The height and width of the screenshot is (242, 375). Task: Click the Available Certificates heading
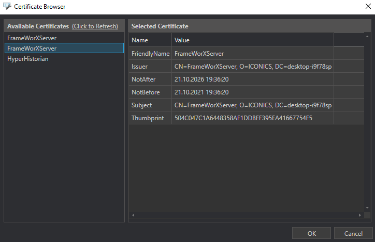38,26
